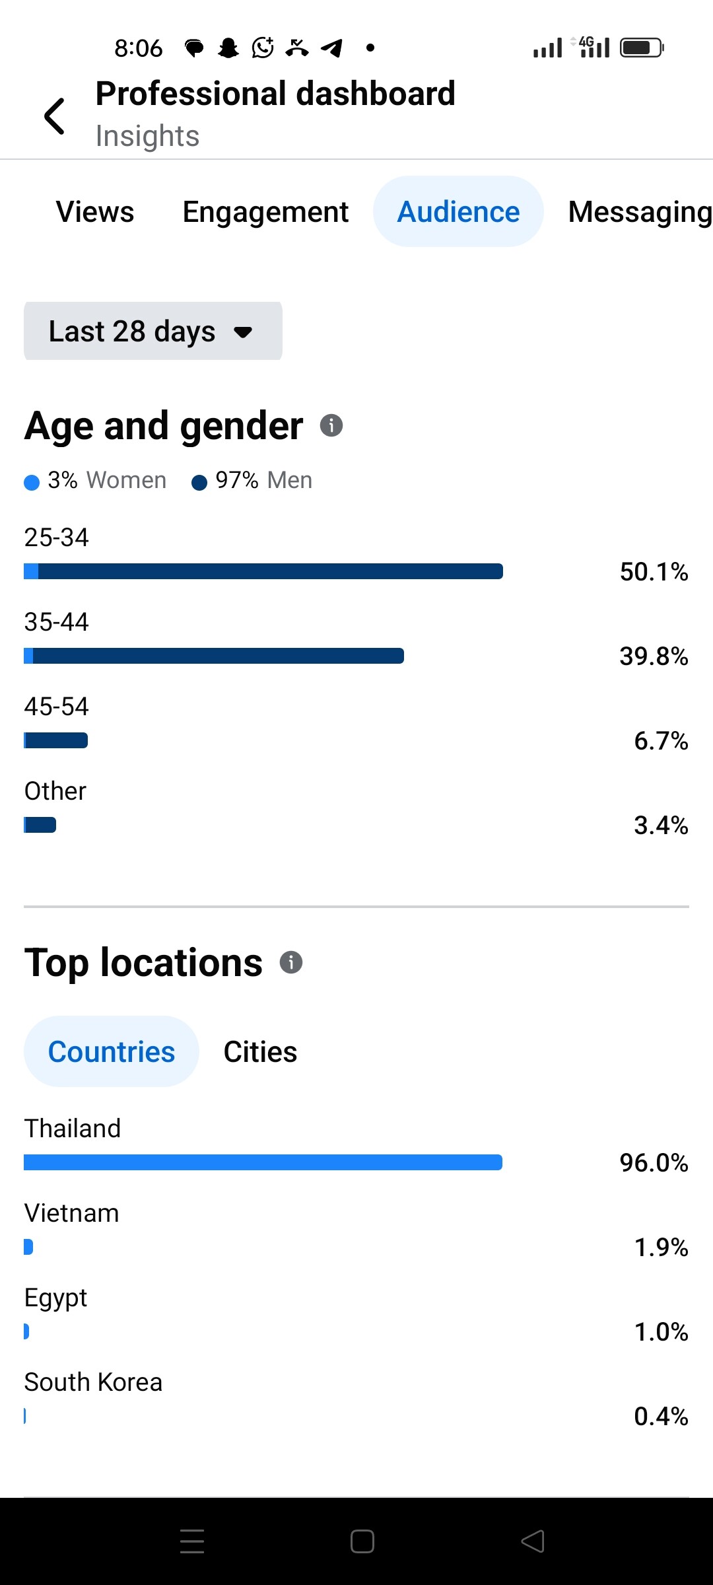Tap the Snapchat notification icon
Image resolution: width=713 pixels, height=1585 pixels.
[228, 48]
